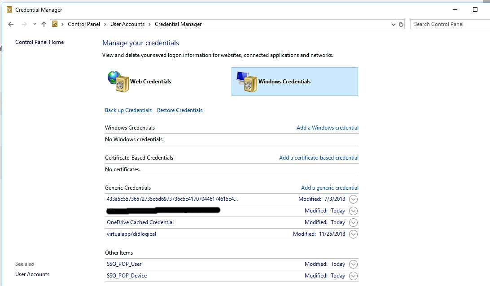Open the SSO_POP_Device entry
This screenshot has height=286, width=490.
127,276
